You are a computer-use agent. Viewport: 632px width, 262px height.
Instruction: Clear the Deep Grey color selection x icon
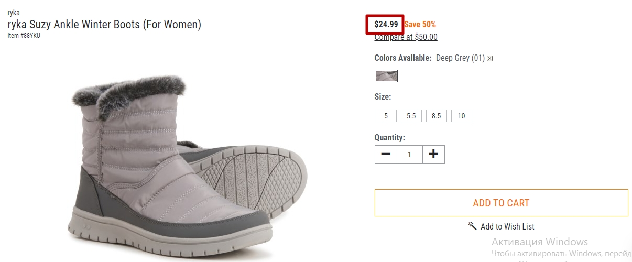(x=490, y=59)
